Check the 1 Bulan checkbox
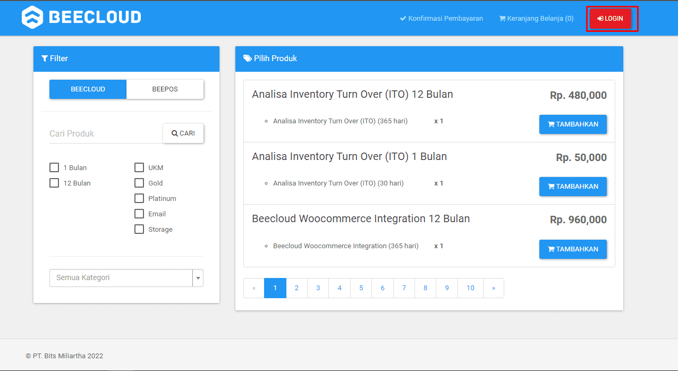This screenshot has width=678, height=371. click(x=54, y=167)
